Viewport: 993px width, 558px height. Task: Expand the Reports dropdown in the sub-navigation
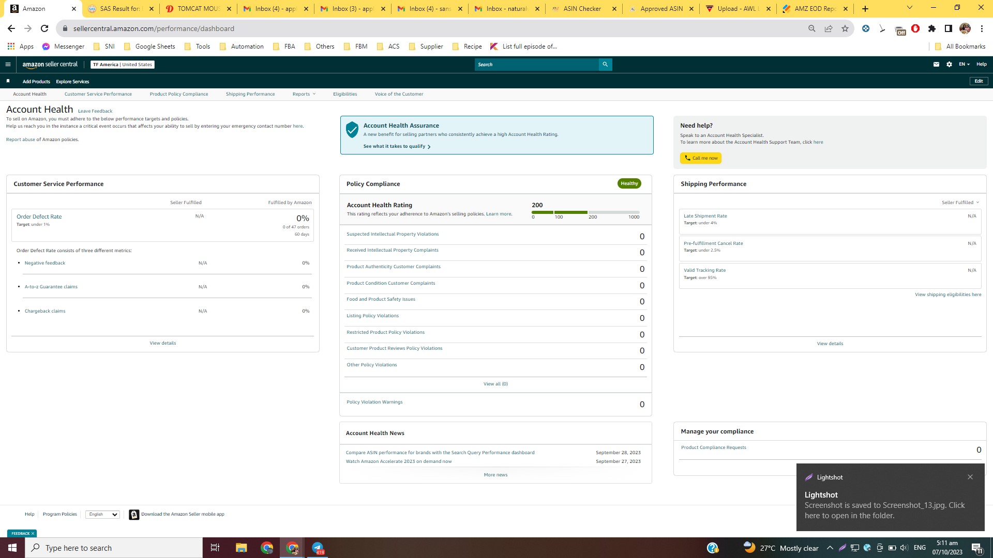(304, 94)
